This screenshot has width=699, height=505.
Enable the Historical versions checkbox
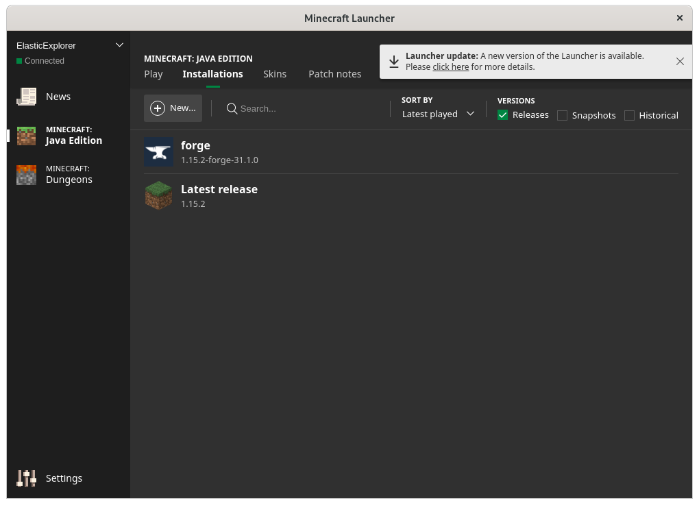[x=630, y=115]
